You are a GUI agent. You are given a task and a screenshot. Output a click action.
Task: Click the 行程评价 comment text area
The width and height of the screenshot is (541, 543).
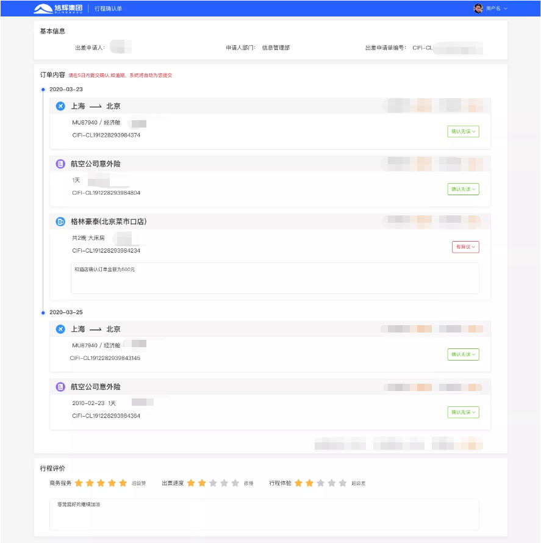tap(263, 514)
